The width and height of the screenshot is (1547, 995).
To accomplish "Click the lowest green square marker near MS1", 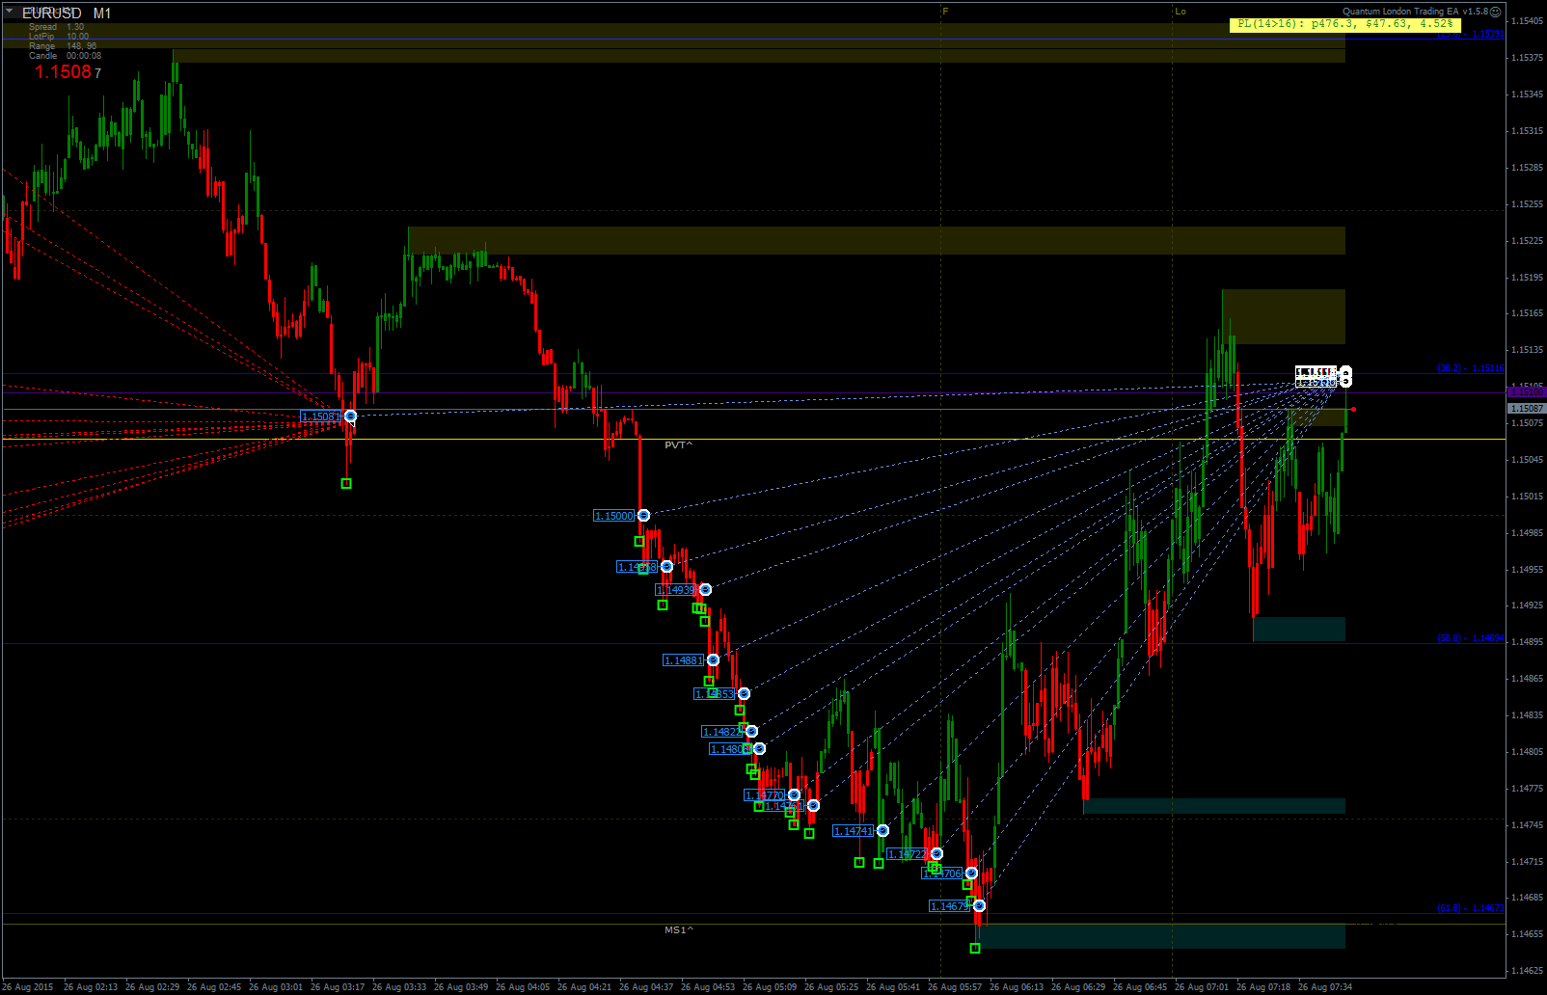I will click(x=975, y=949).
